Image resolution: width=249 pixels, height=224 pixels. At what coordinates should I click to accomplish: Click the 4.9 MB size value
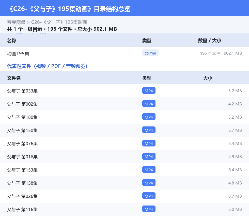coord(235,156)
